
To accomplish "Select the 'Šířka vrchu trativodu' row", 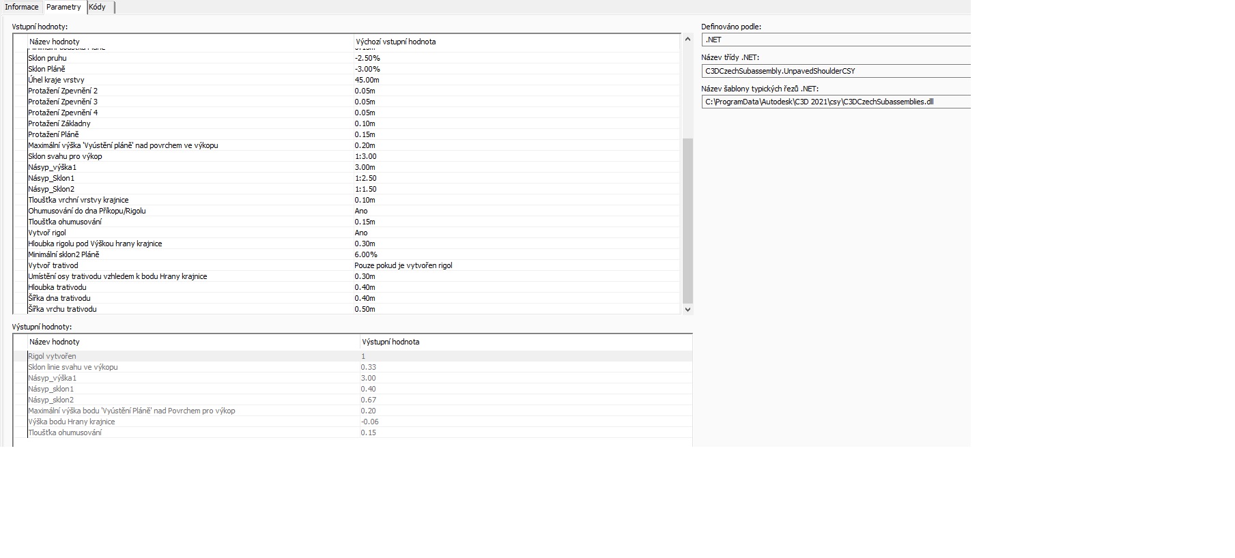I will (62, 309).
